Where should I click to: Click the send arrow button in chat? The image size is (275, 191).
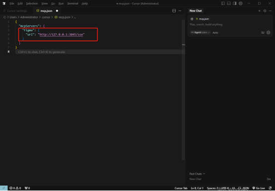[x=269, y=32]
